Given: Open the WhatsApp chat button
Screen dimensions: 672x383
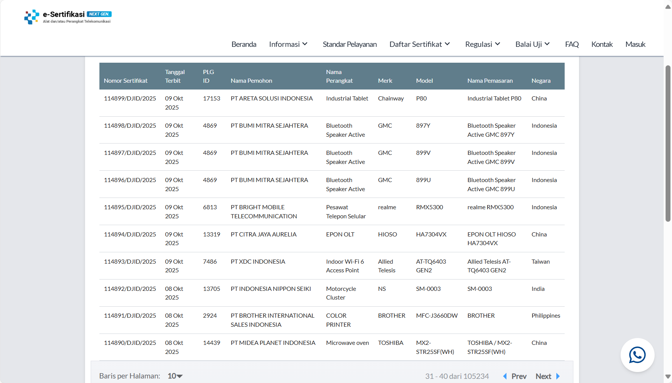Looking at the screenshot, I should click(x=637, y=355).
